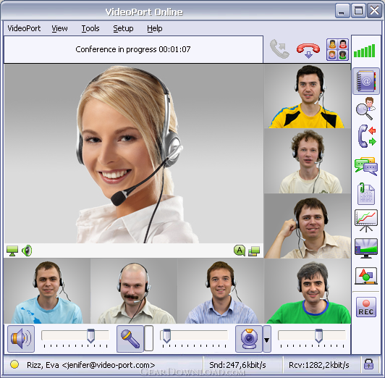Open the Tools menu
The image size is (385, 378).
pyautogui.click(x=90, y=28)
